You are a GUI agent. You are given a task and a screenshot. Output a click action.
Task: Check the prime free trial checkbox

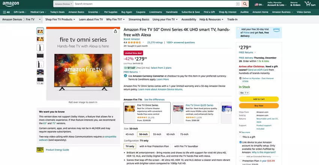point(238,29)
